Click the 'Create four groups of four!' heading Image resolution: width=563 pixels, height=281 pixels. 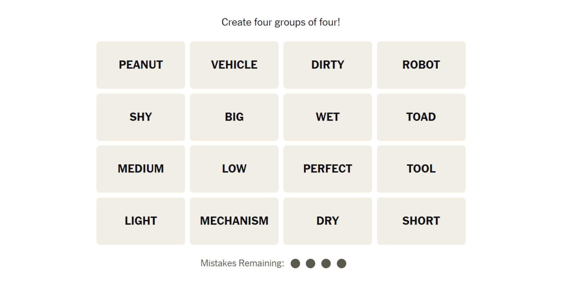pos(281,22)
